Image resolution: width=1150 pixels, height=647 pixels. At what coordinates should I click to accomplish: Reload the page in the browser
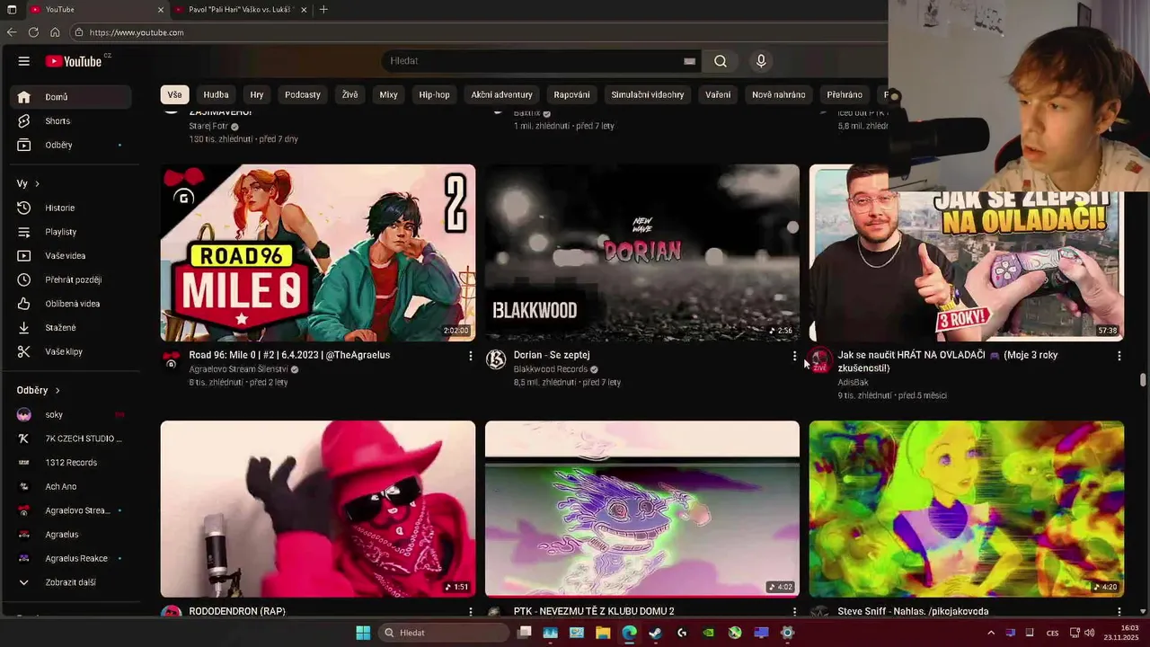click(x=33, y=32)
